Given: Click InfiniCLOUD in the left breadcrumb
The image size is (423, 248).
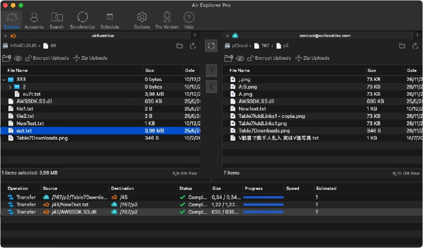Looking at the screenshot, I should pyautogui.click(x=23, y=45).
